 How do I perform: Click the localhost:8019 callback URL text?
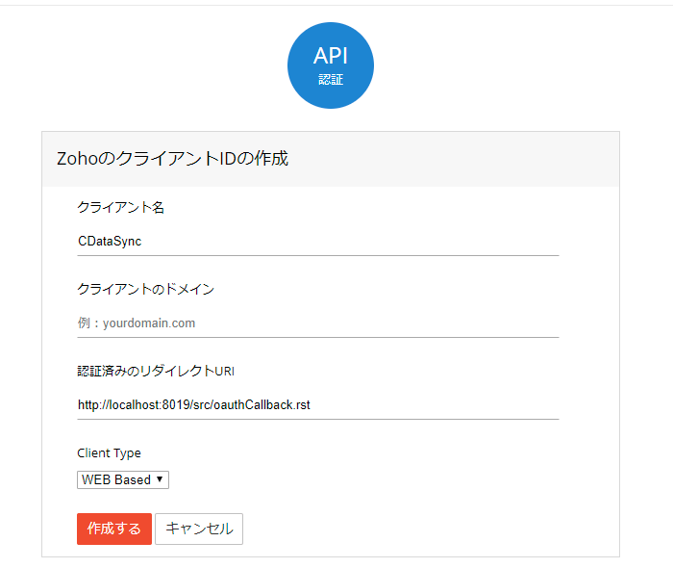coord(193,405)
